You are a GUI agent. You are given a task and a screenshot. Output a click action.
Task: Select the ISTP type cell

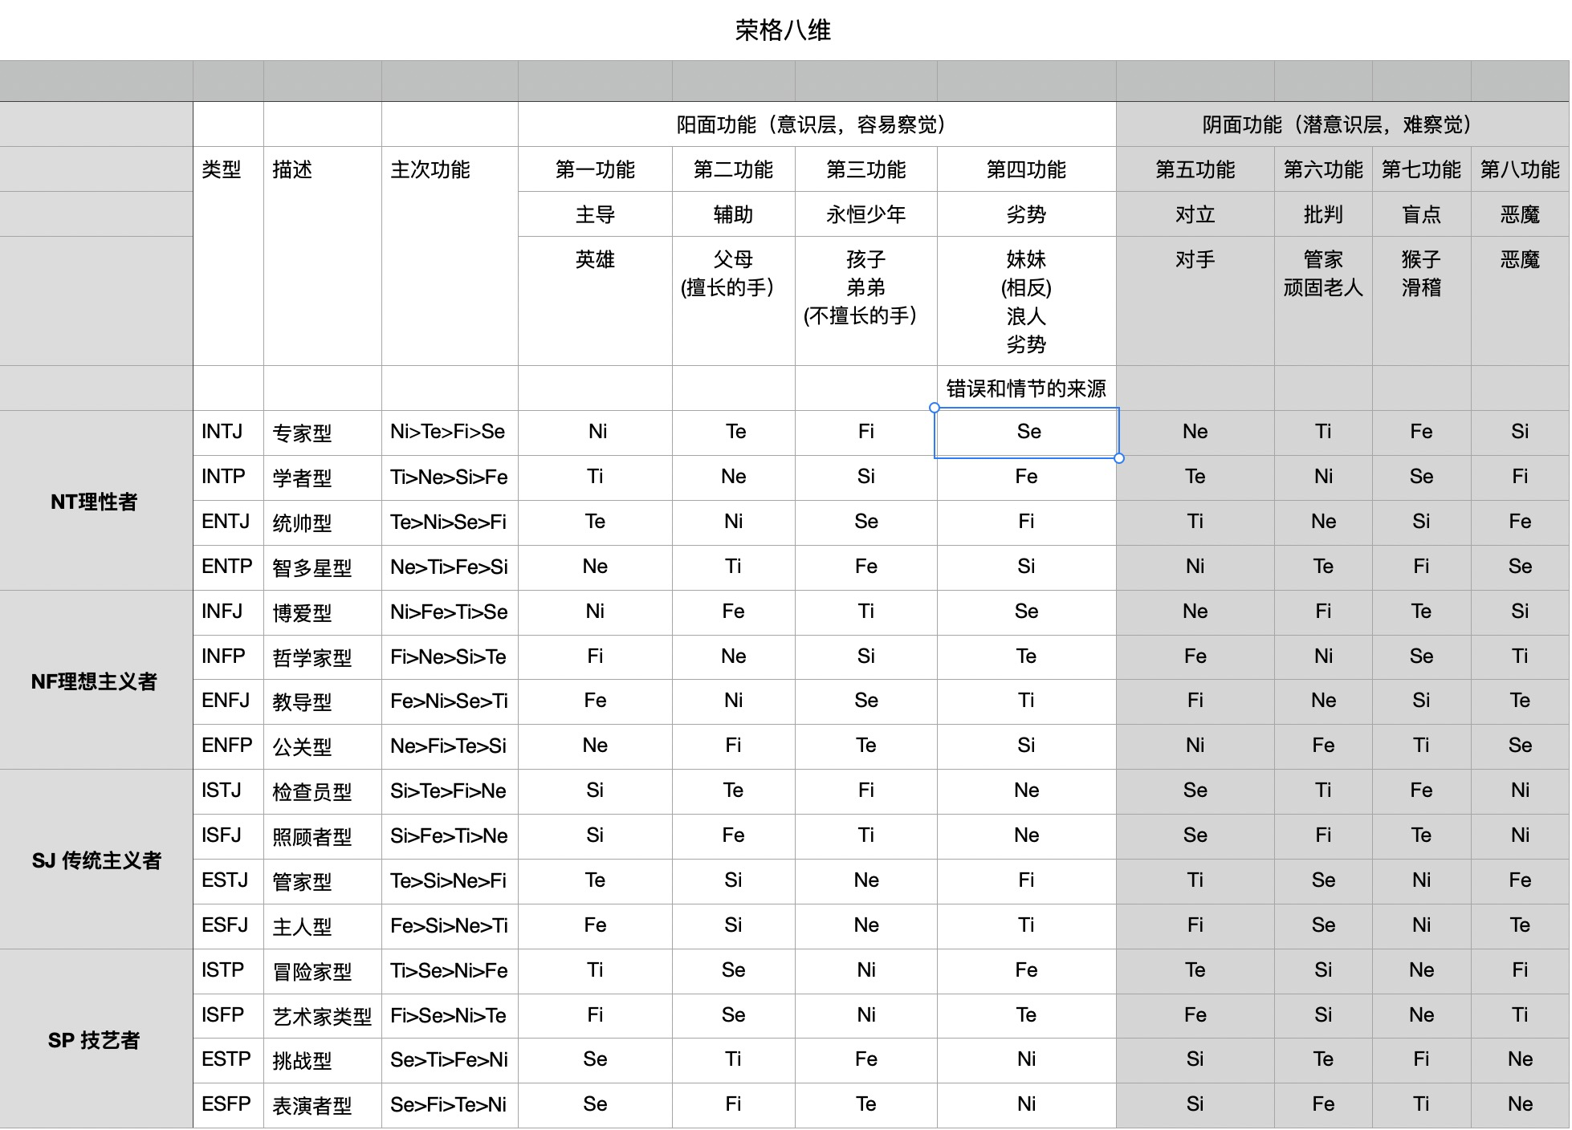point(228,970)
